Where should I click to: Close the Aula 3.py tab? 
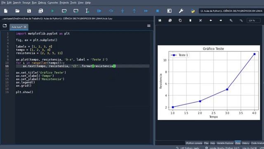pyautogui.click(x=25, y=27)
